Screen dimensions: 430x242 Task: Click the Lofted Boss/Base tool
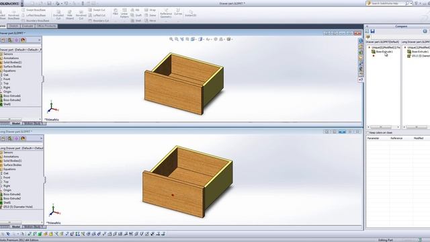[x=34, y=15]
